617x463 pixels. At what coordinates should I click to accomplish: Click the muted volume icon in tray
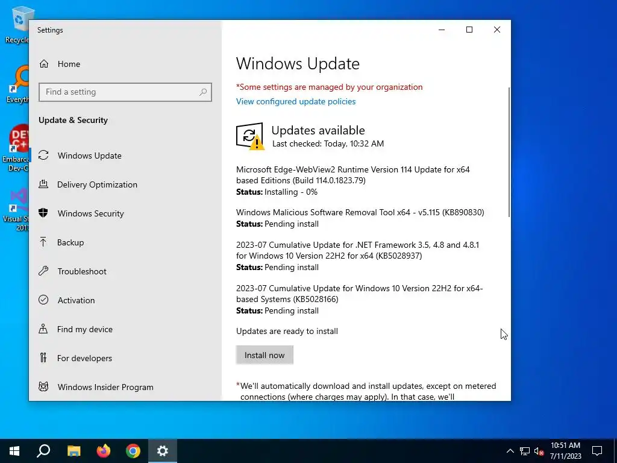539,451
